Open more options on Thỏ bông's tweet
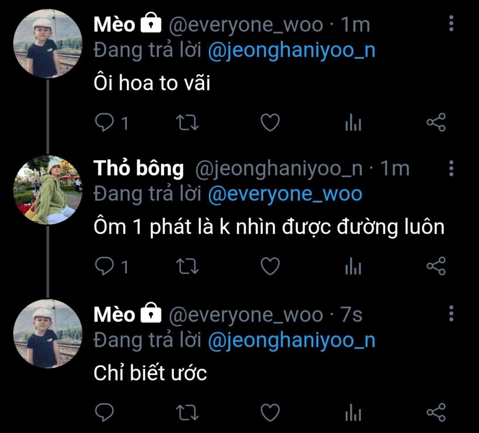The image size is (479, 433). click(451, 169)
